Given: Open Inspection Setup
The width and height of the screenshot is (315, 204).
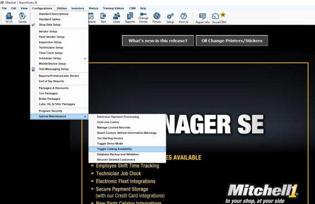Looking at the screenshot, I should pos(59,42).
